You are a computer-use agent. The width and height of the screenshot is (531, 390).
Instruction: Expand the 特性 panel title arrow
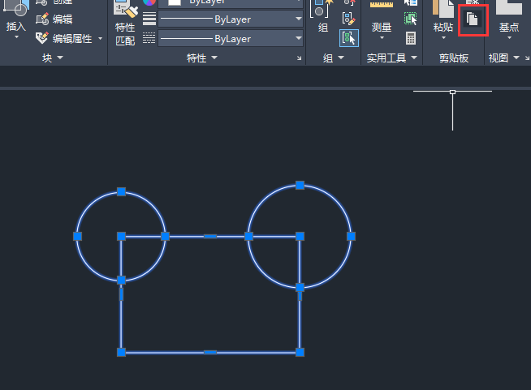(214, 58)
